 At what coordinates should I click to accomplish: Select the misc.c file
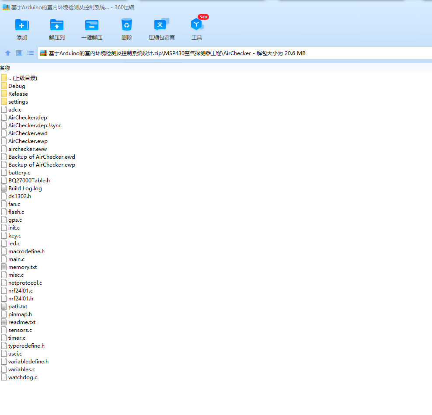pyautogui.click(x=13, y=275)
